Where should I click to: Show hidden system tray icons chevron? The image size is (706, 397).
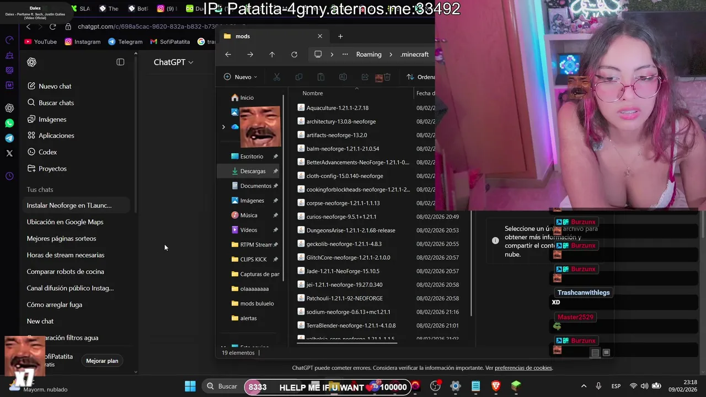click(x=584, y=386)
